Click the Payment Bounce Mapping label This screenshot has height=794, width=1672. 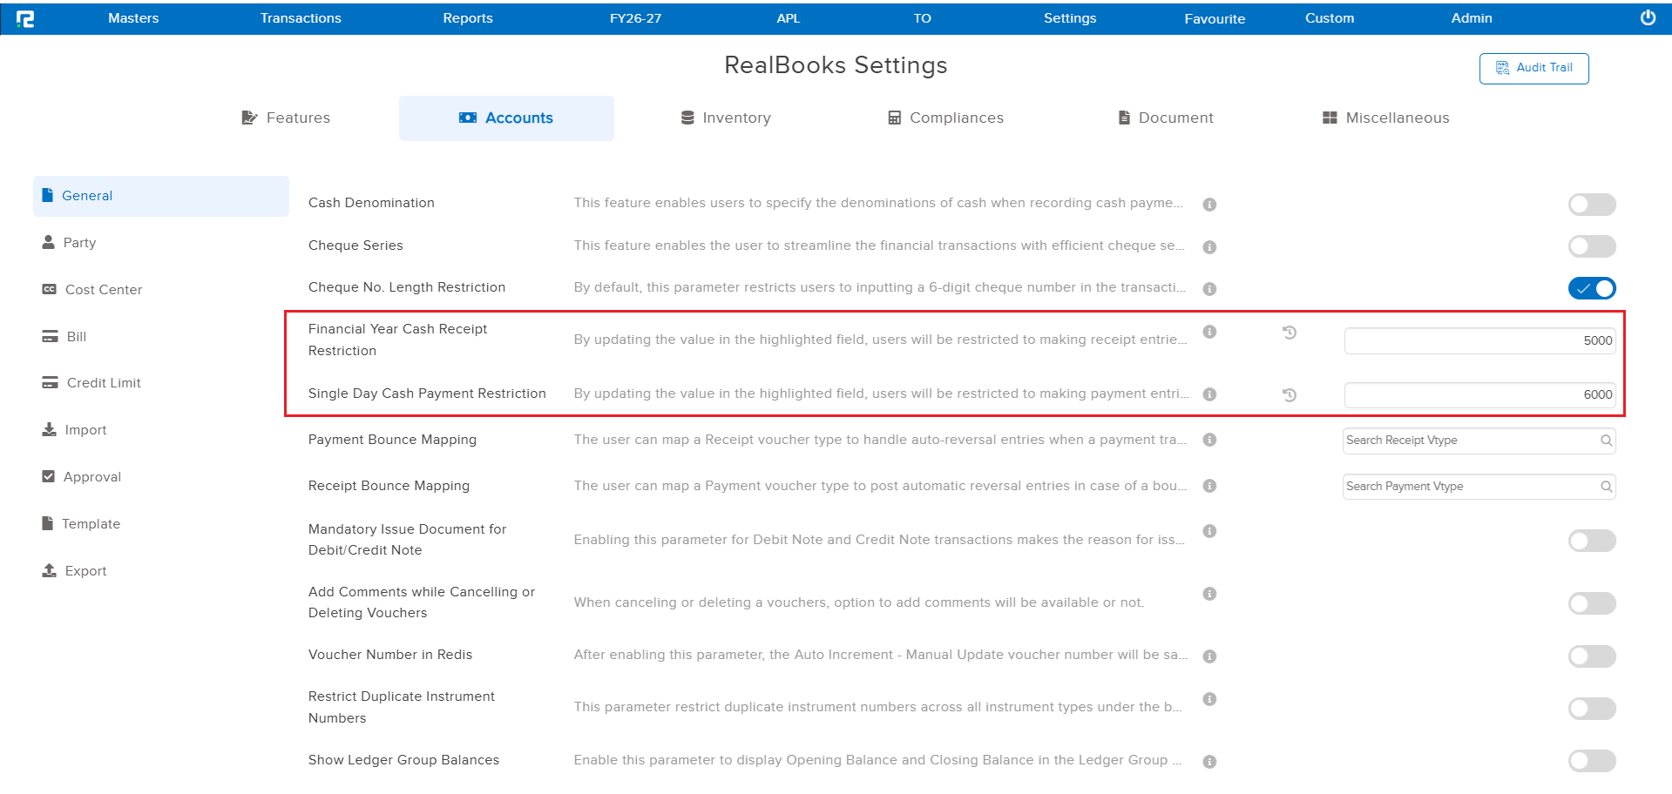click(392, 440)
